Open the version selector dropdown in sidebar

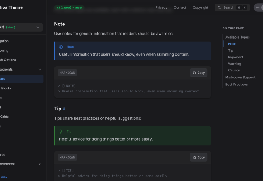21,27
